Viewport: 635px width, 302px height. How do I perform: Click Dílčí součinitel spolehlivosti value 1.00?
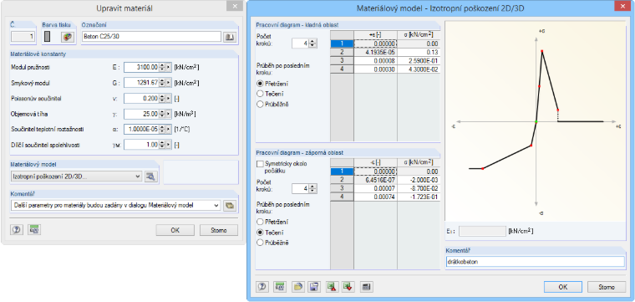click(x=142, y=145)
